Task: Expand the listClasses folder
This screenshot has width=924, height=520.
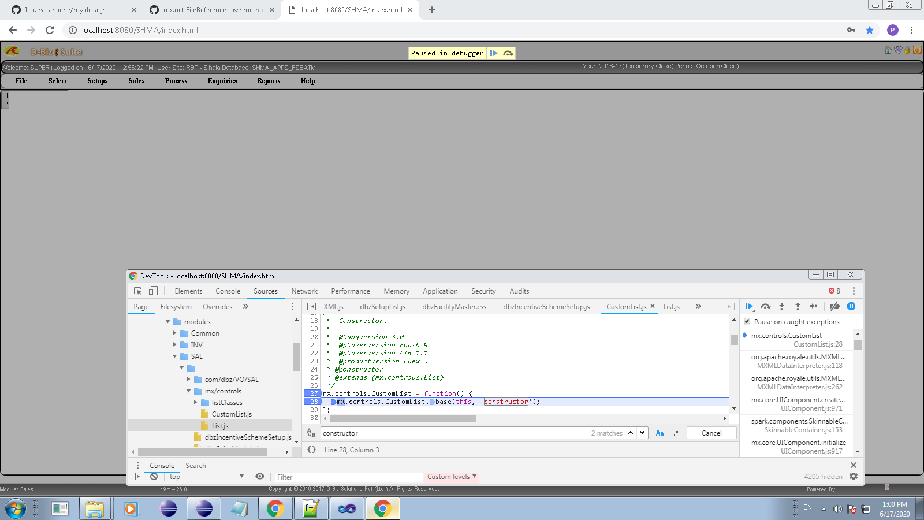Action: [196, 403]
